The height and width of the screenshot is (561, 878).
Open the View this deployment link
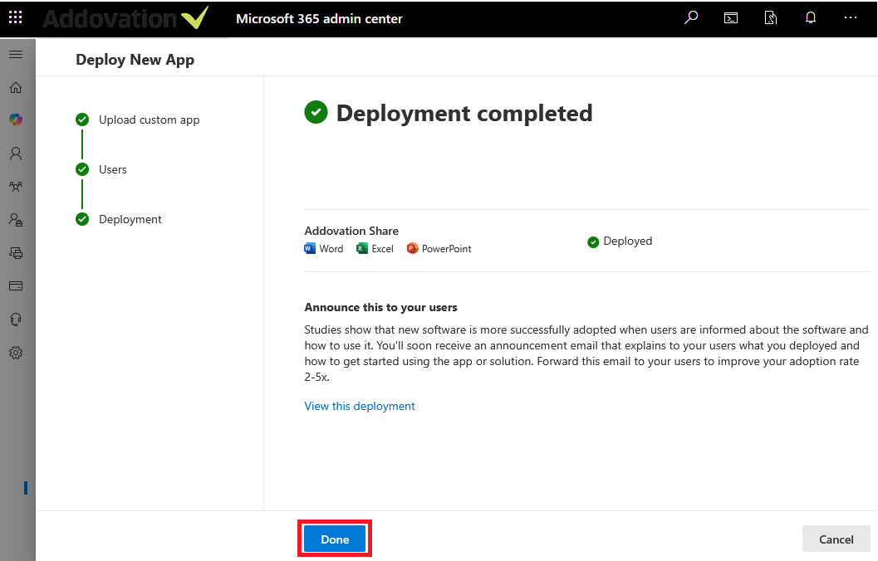coord(360,406)
